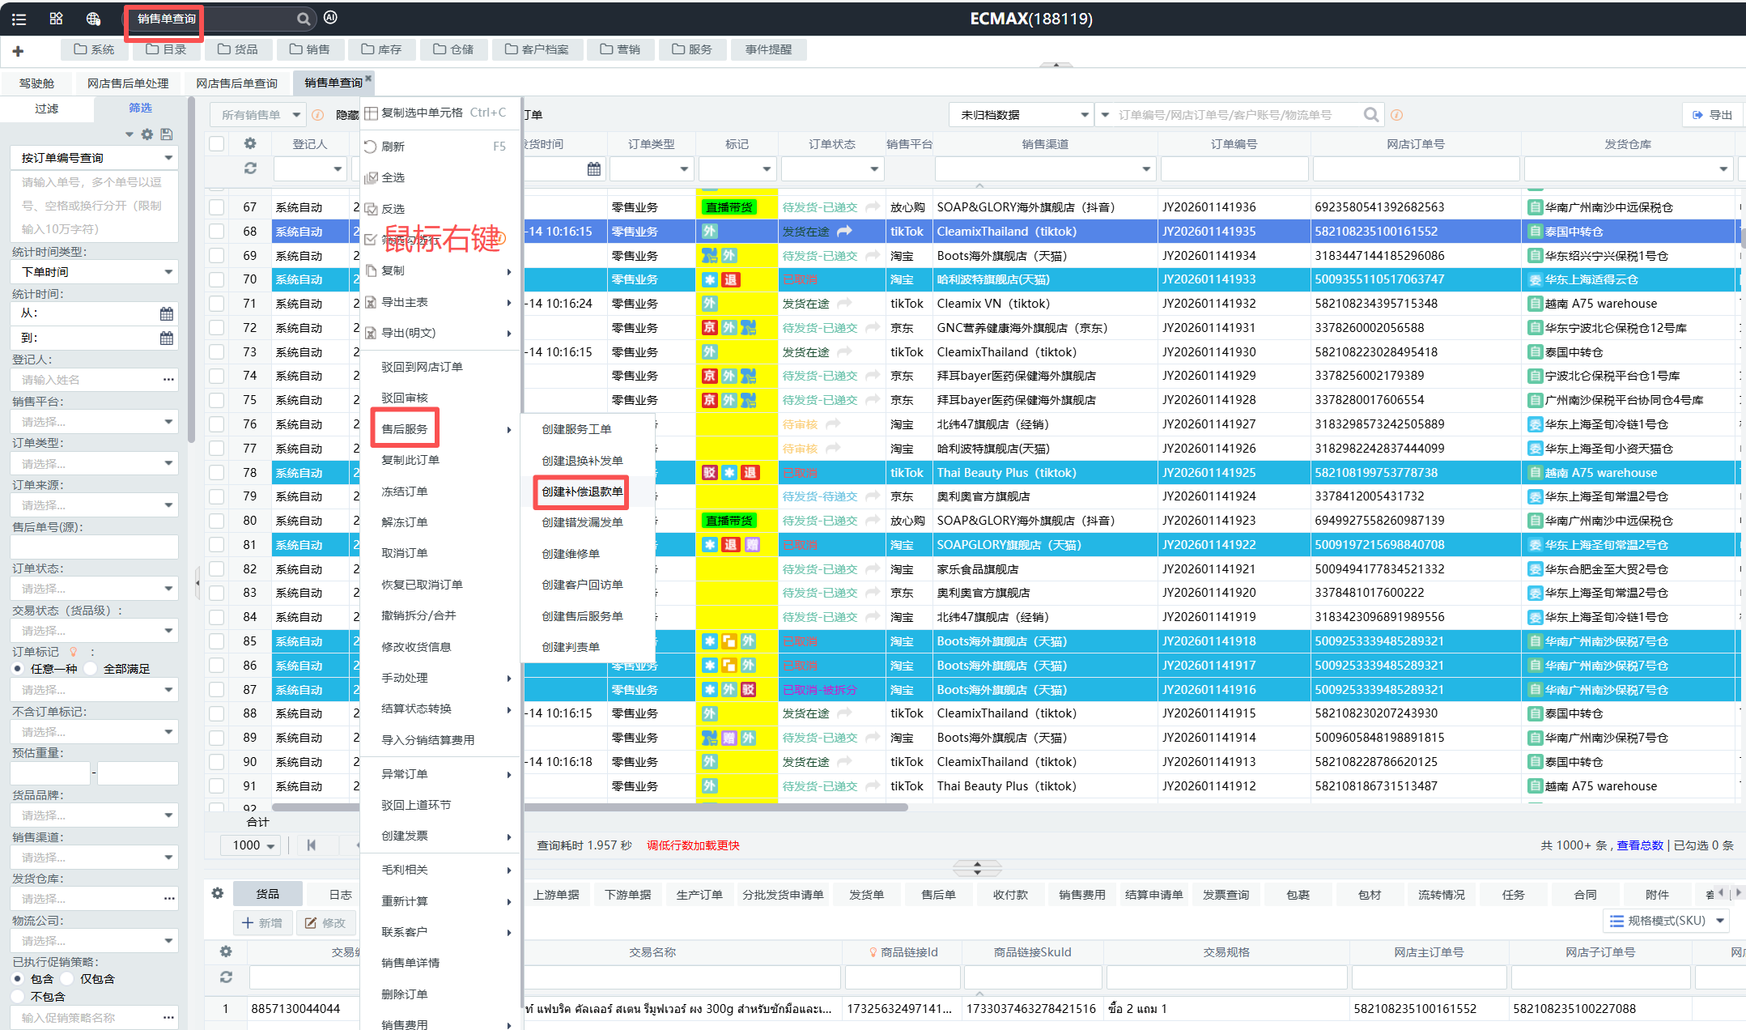Click the filter panel gear settings icon
The width and height of the screenshot is (1746, 1030).
coord(147,134)
